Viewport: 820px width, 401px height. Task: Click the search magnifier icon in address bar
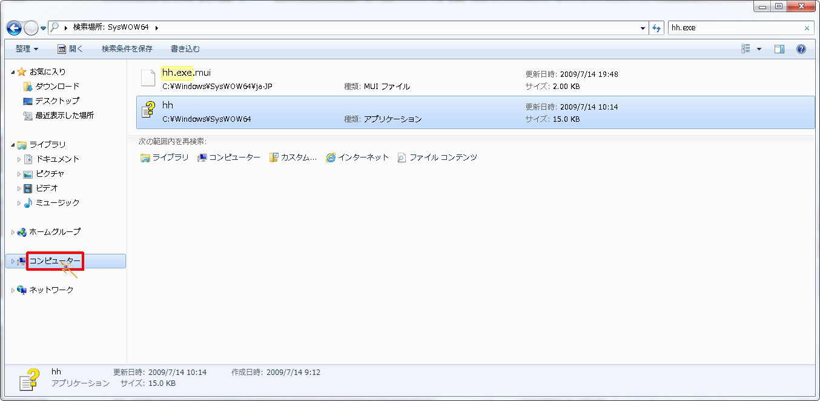point(55,27)
